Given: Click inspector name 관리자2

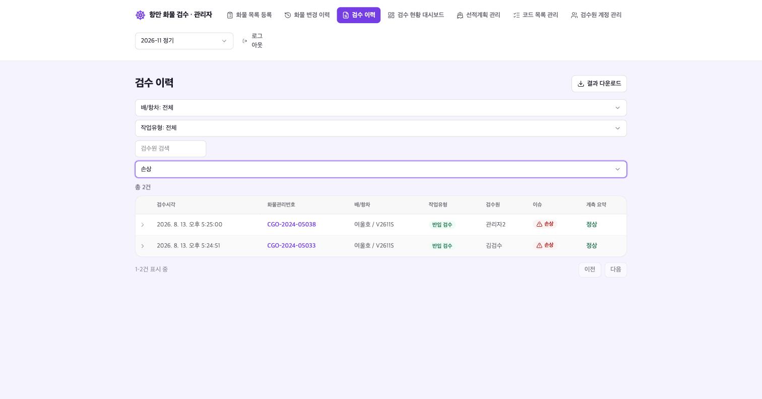Looking at the screenshot, I should click(495, 225).
